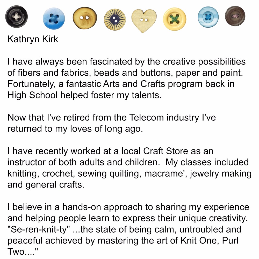The image size is (259, 259).
Task: Click the word macrame' in the class list
Action: (x=166, y=174)
